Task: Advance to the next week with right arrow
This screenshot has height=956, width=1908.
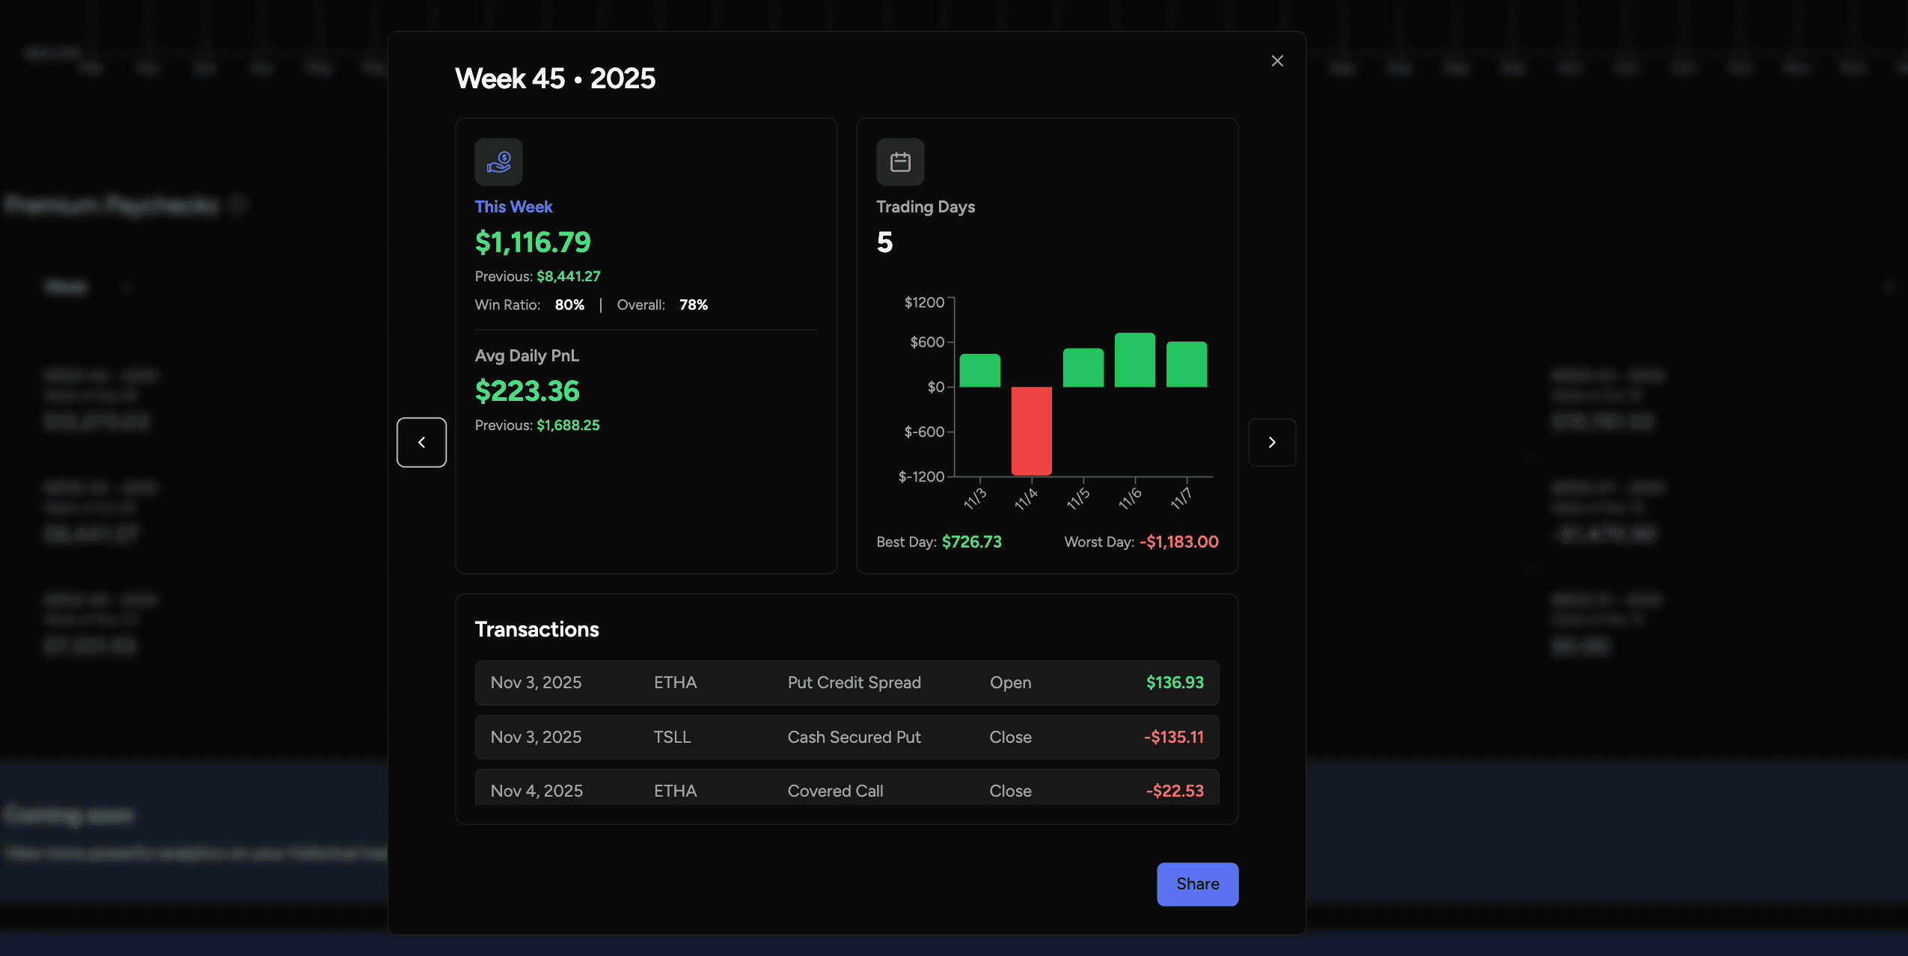Action: (x=1272, y=442)
